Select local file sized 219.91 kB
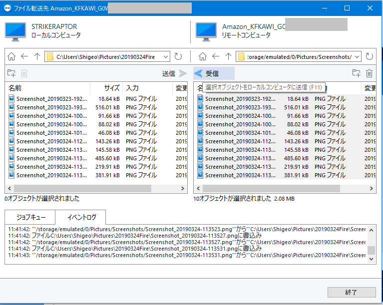Screen dimensions: 383x305 tap(96, 167)
